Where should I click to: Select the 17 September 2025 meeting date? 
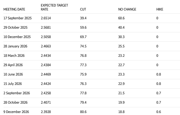[x=17, y=18]
